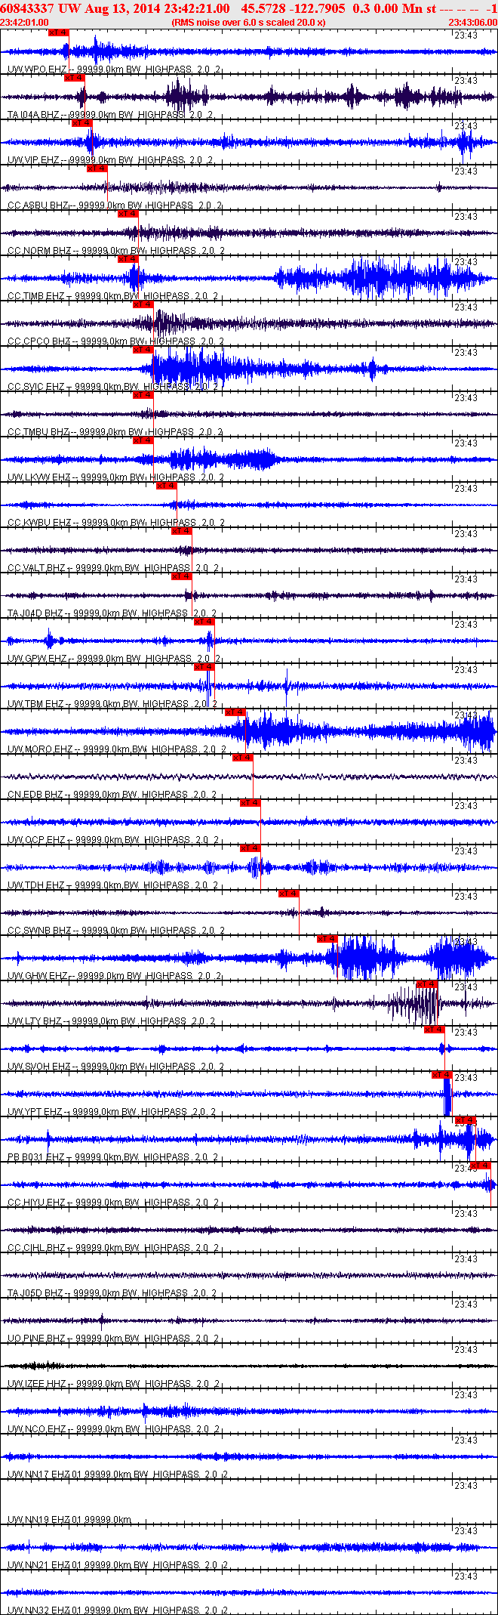
Task: Select the UW.GHW EHZ station label
Action: 37,976
